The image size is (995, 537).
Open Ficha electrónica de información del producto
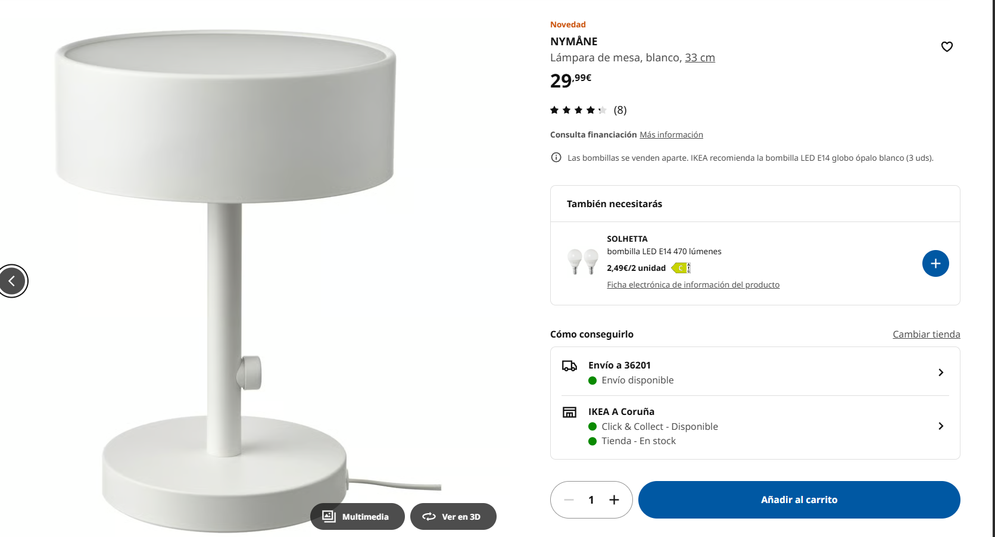pyautogui.click(x=693, y=285)
